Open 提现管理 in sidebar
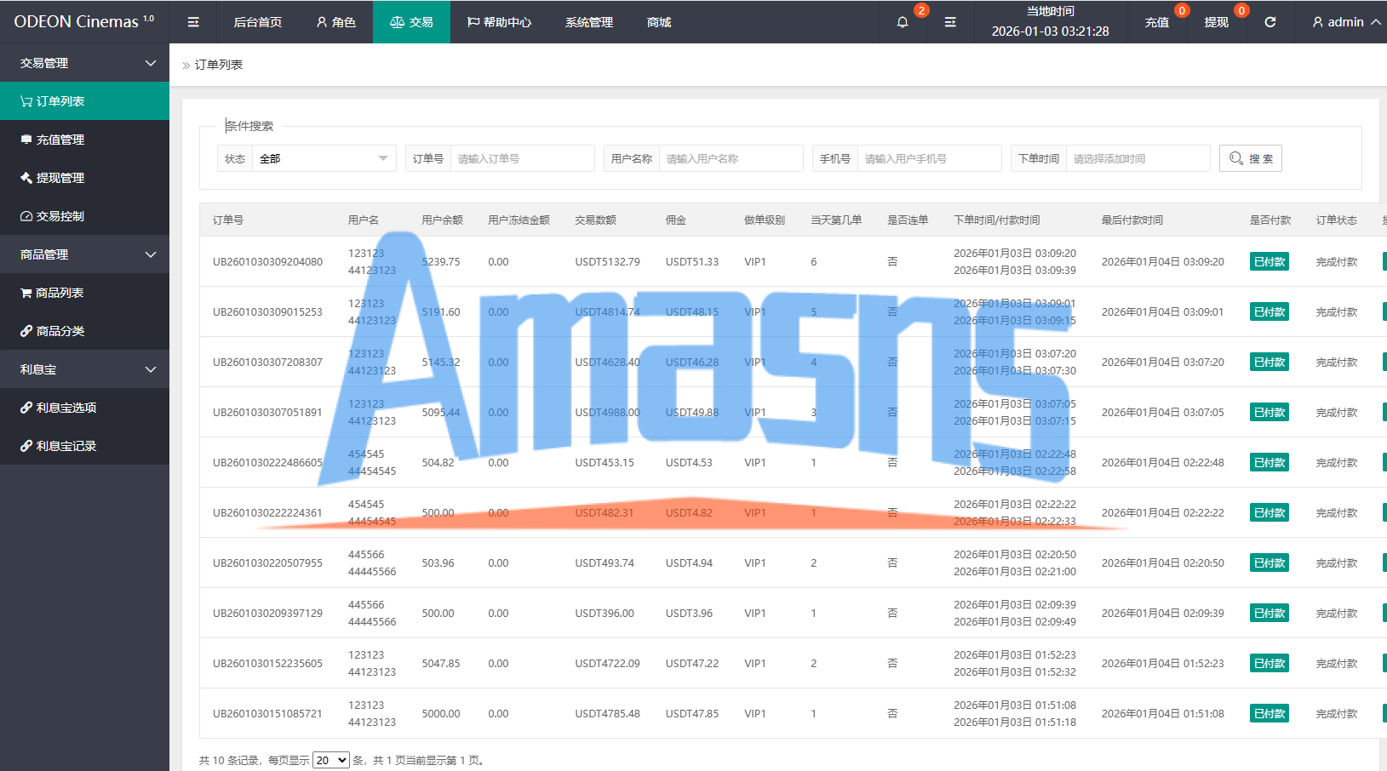Screen dimensions: 1387x771 (x=84, y=178)
